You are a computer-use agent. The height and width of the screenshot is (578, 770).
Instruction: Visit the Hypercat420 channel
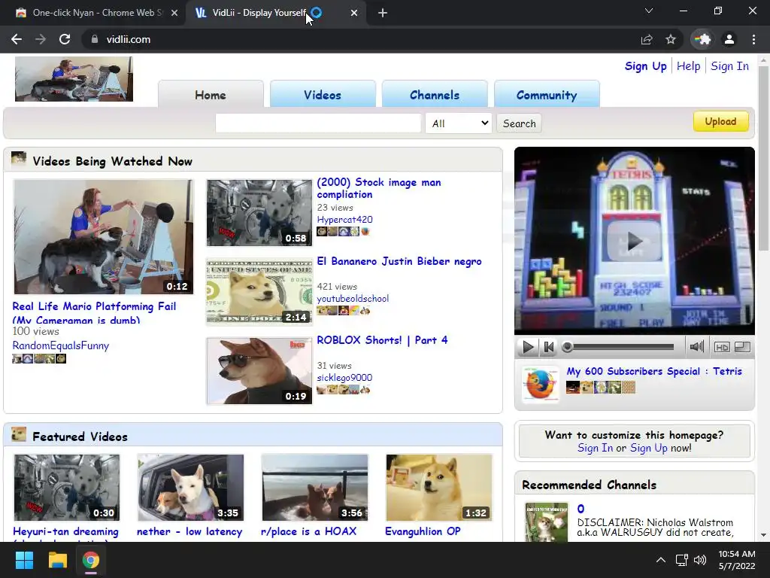coord(344,220)
